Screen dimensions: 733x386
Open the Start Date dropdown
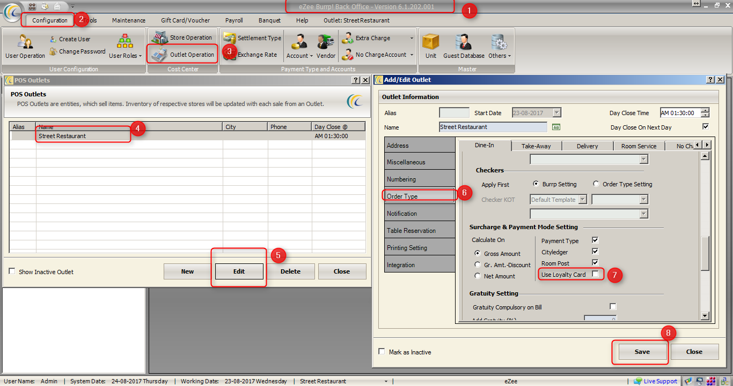pyautogui.click(x=556, y=112)
